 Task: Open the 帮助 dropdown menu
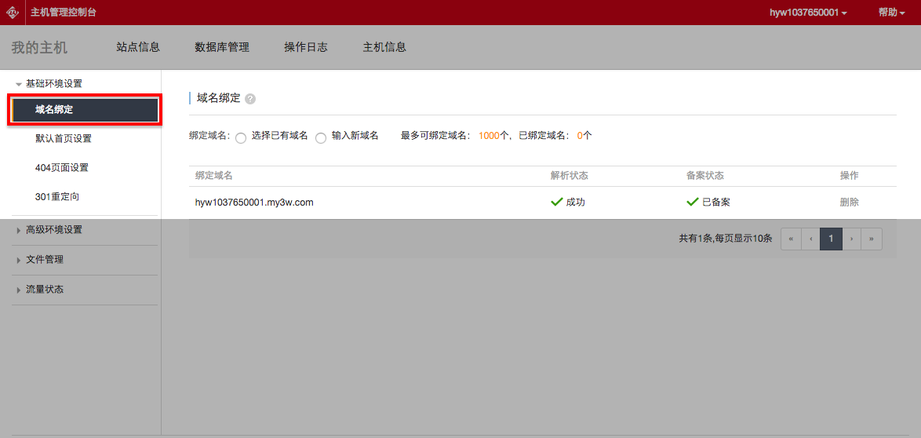pyautogui.click(x=892, y=13)
